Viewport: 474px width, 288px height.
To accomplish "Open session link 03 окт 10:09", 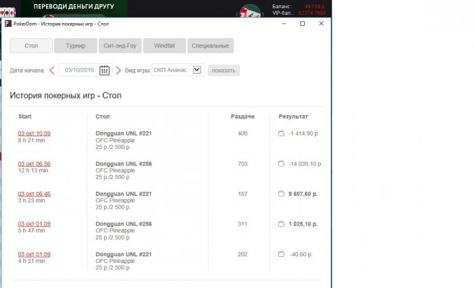I will coord(34,133).
